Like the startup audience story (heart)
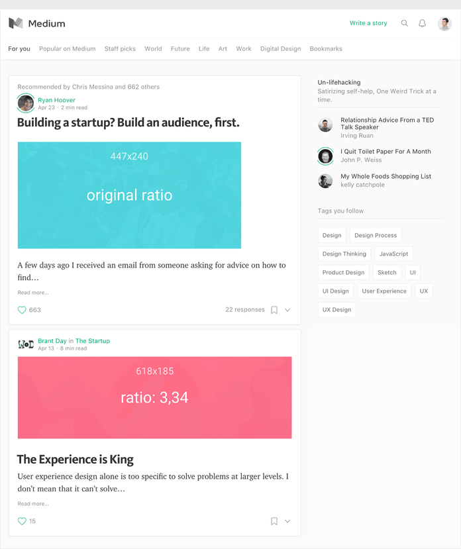 tap(22, 310)
